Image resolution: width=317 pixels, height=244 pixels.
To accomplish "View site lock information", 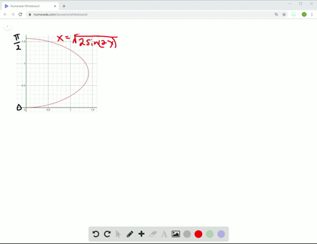I will click(30, 15).
